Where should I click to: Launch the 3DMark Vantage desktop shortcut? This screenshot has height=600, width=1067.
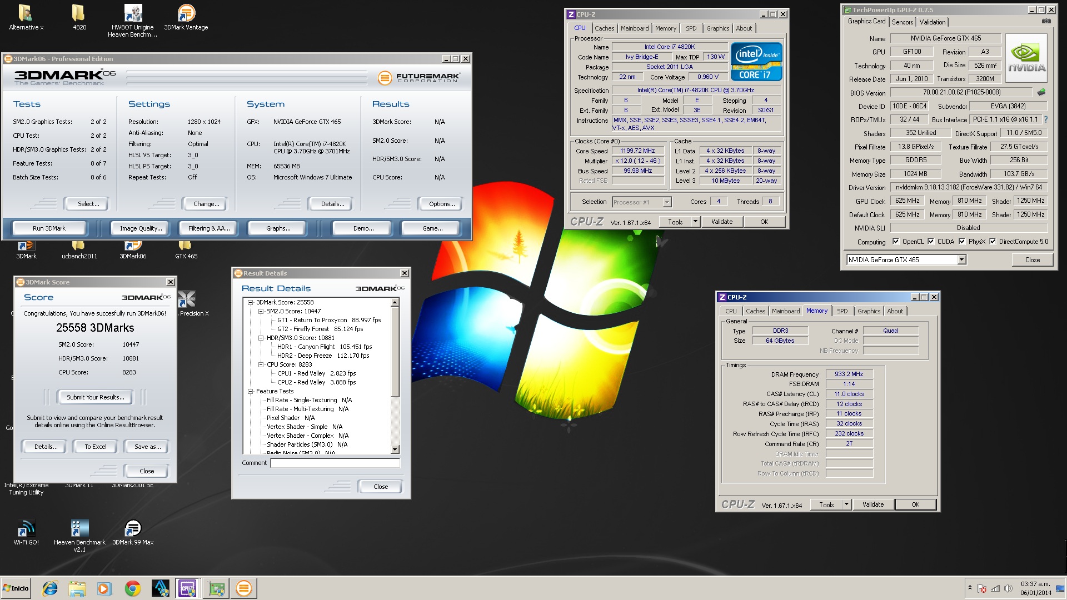click(x=186, y=17)
